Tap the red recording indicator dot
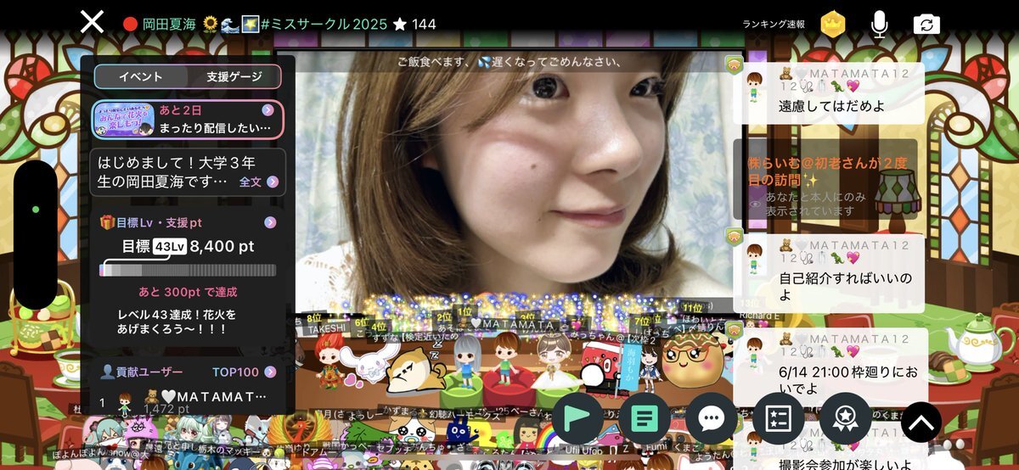1019x470 pixels. 131,24
